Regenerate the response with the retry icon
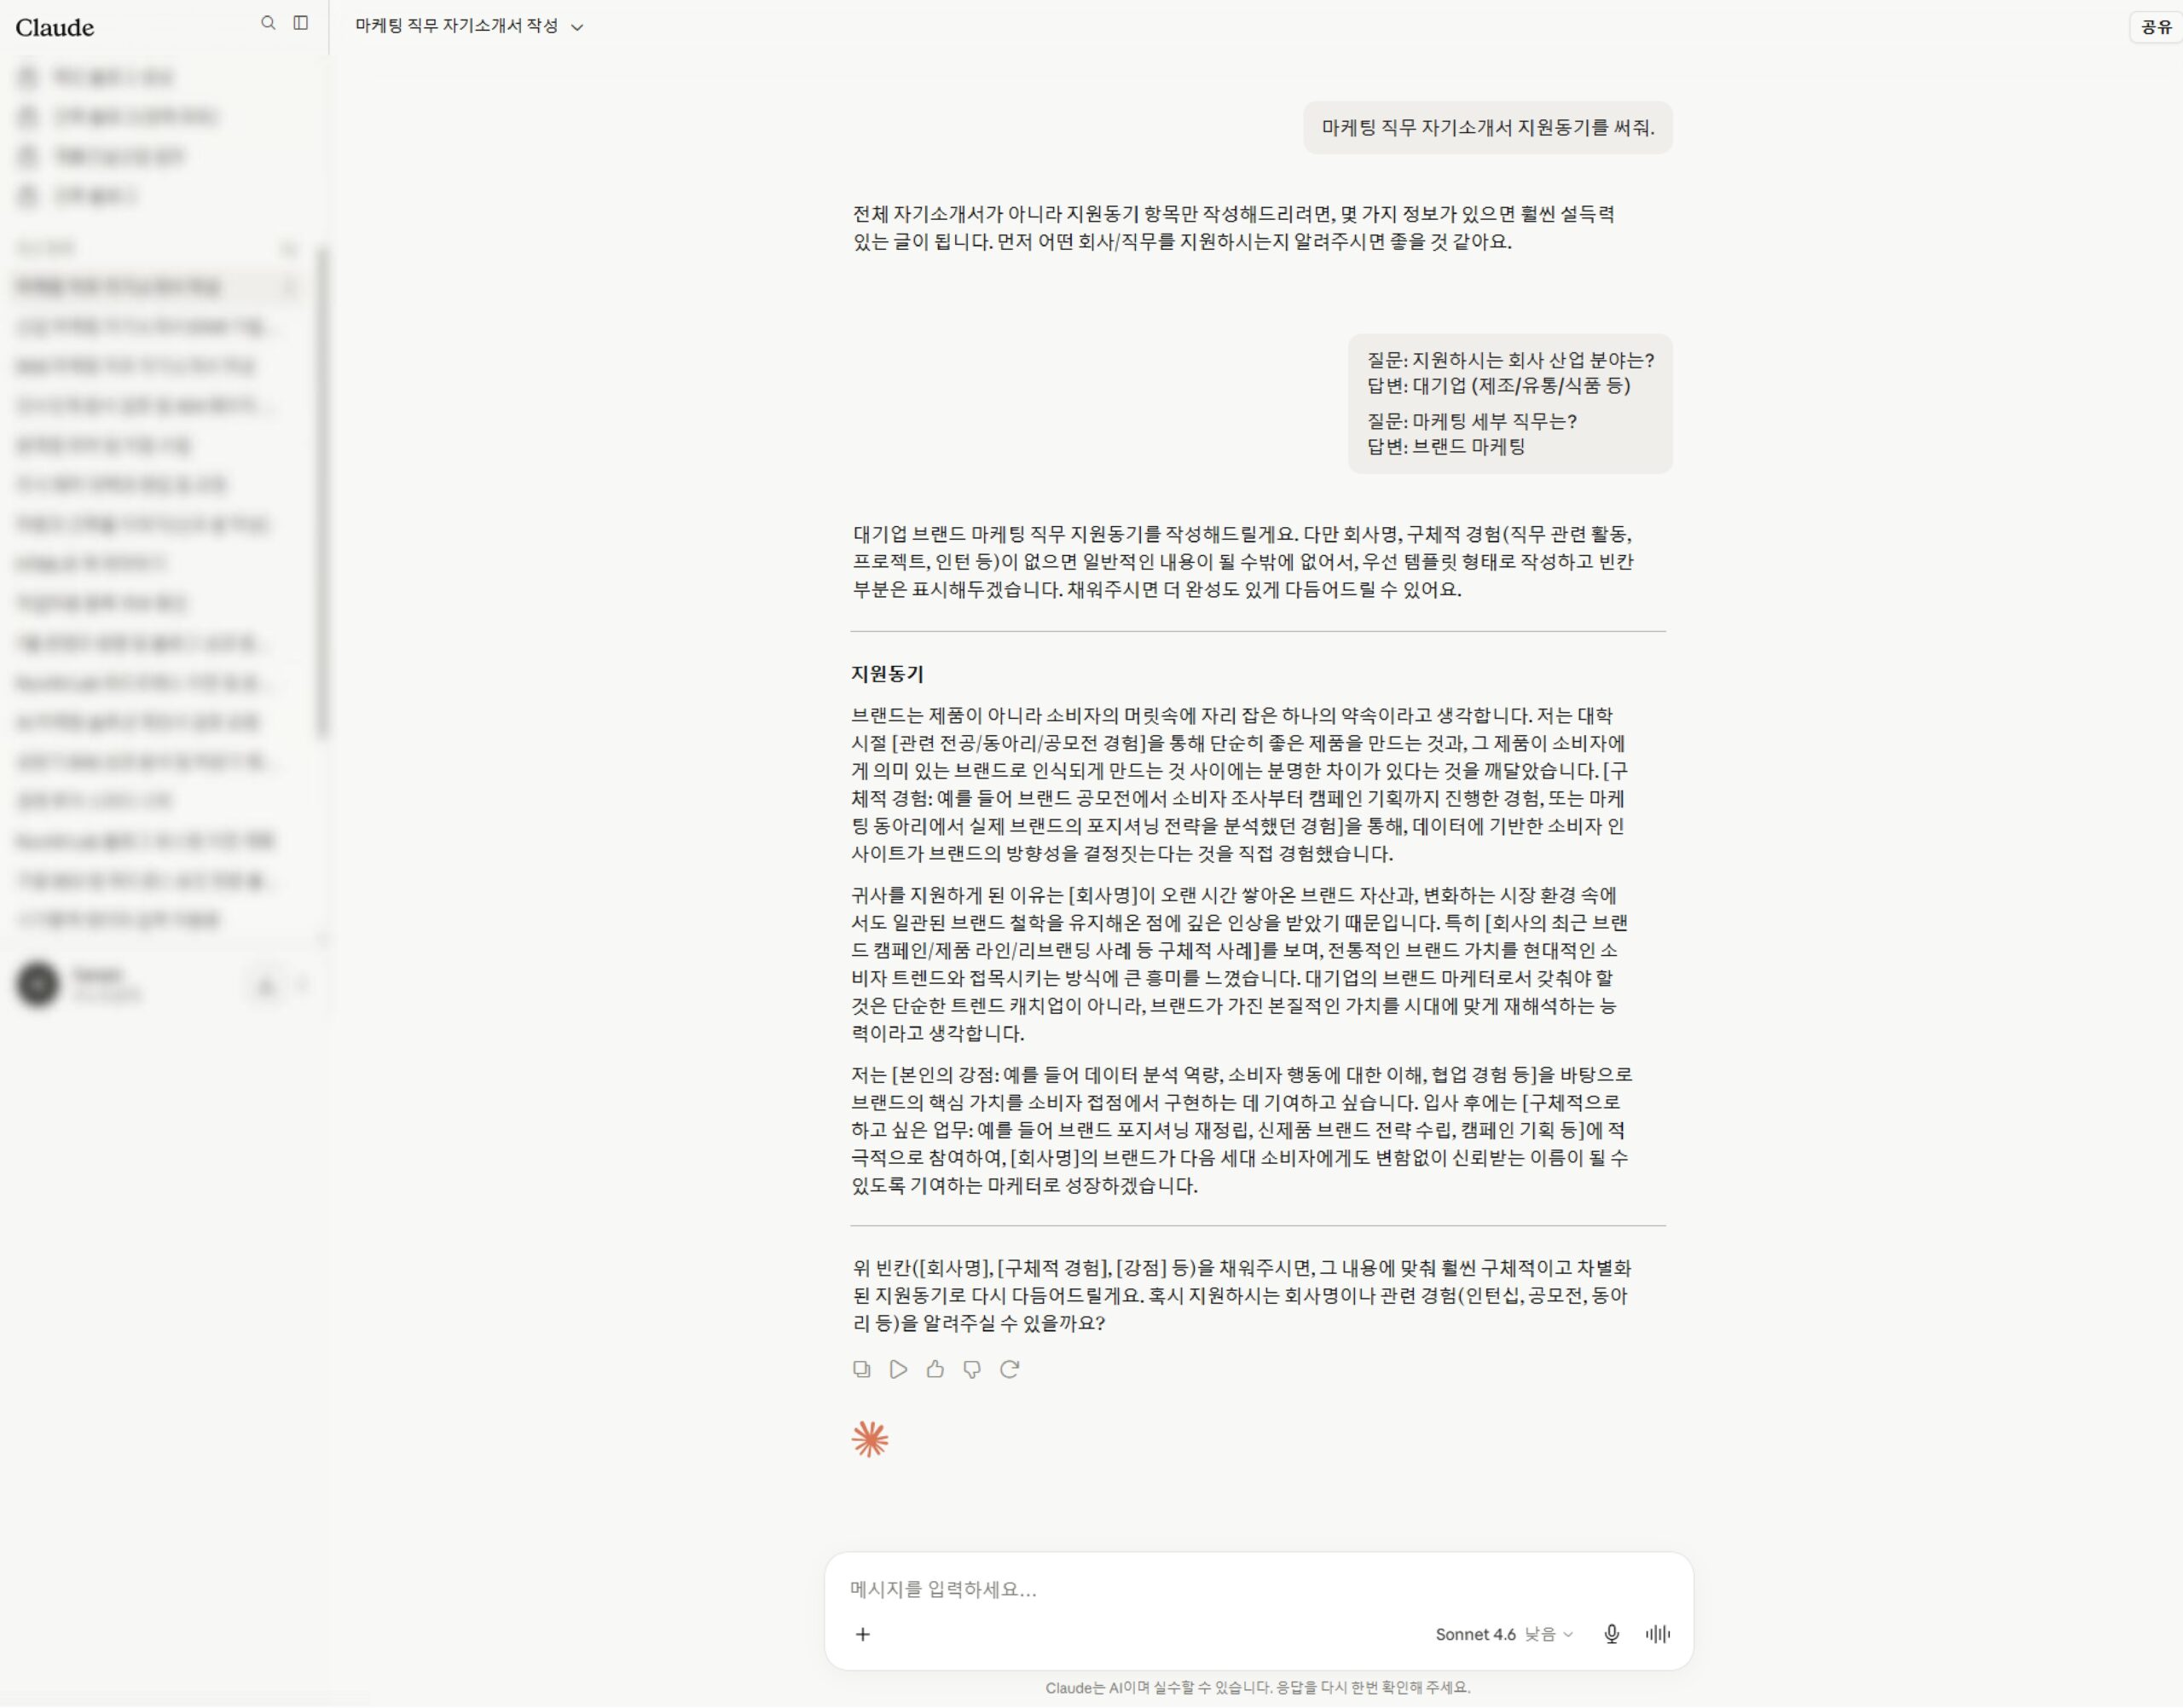Screen dimensions: 2183x1708 (1010, 1369)
